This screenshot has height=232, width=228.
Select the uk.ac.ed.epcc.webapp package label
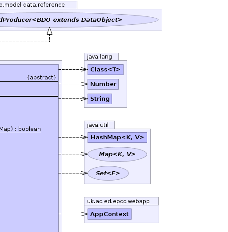[x=118, y=201]
